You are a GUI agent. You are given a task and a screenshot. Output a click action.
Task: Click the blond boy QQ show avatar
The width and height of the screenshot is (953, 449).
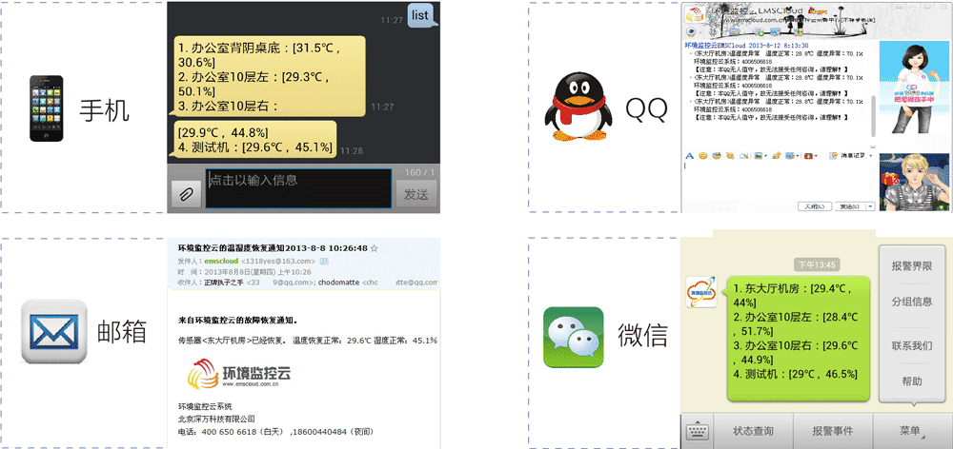click(915, 182)
